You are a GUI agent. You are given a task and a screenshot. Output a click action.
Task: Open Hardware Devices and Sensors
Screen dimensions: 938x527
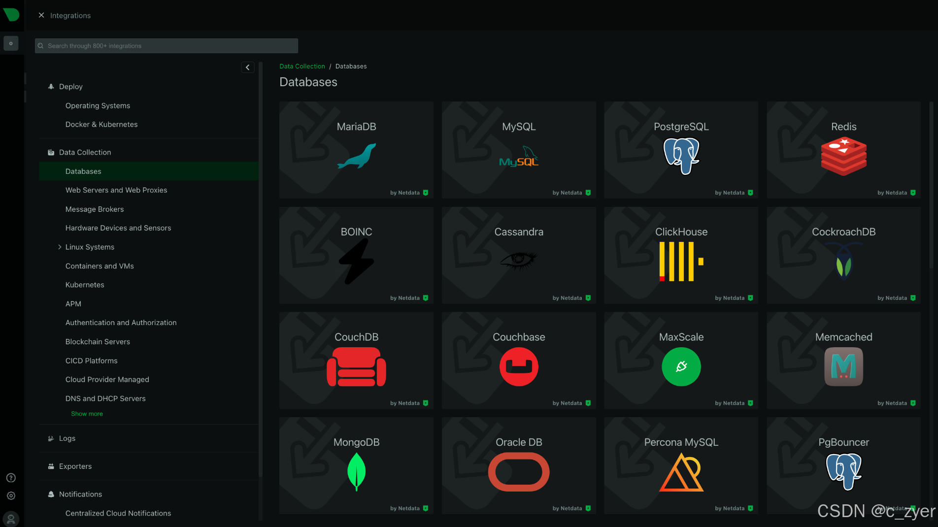coord(118,228)
